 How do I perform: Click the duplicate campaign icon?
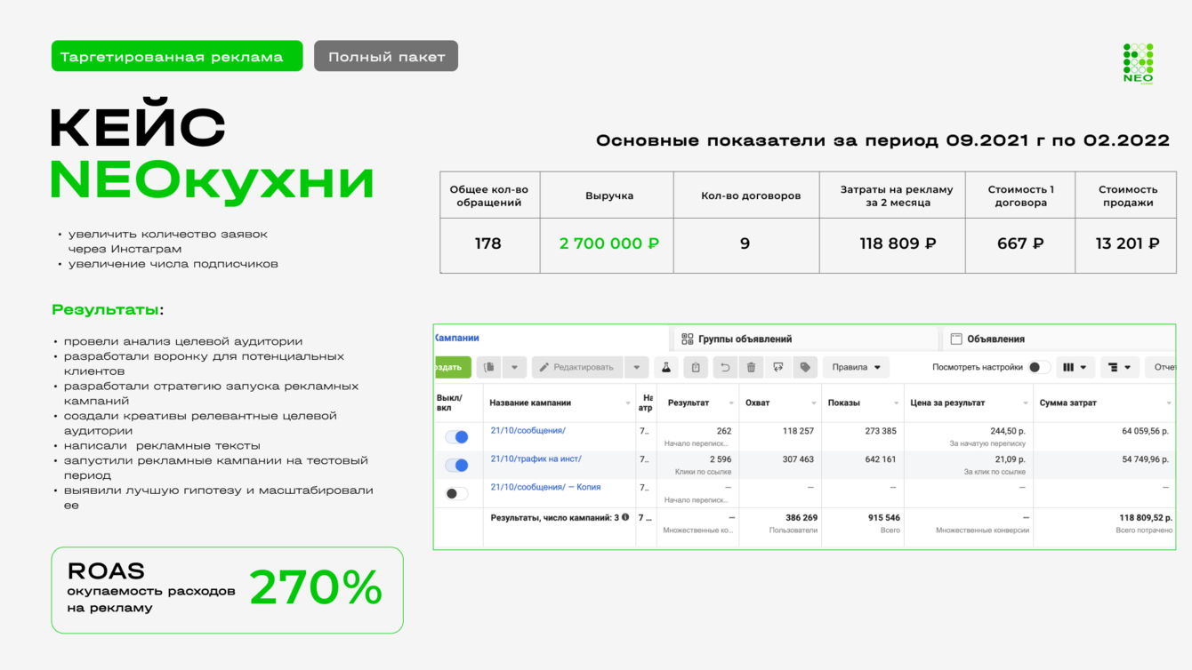tap(489, 367)
